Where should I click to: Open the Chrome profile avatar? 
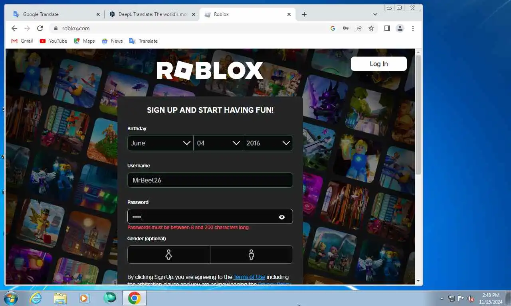tap(400, 28)
